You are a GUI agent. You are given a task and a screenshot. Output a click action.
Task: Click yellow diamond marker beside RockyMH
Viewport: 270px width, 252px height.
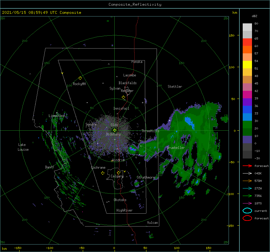pos(80,78)
